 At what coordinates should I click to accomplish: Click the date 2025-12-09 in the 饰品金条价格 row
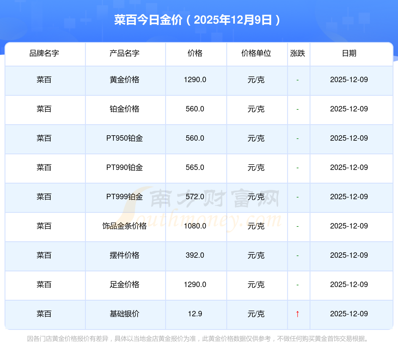pyautogui.click(x=349, y=226)
